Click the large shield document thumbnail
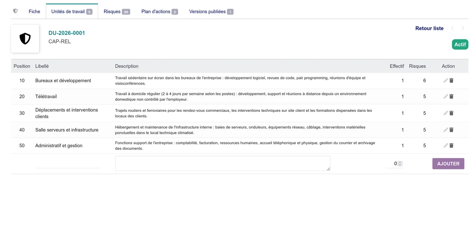 [x=25, y=39]
